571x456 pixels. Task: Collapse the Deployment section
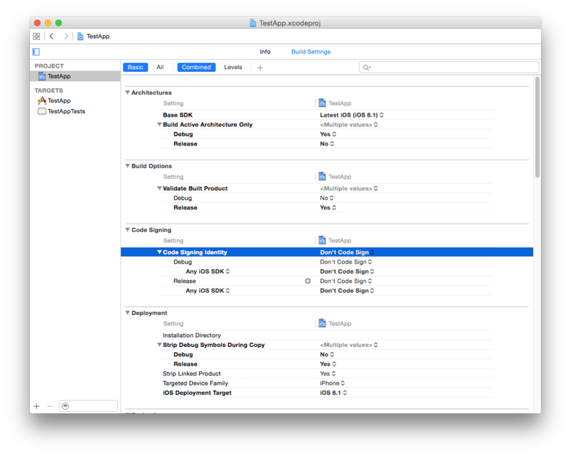click(128, 313)
